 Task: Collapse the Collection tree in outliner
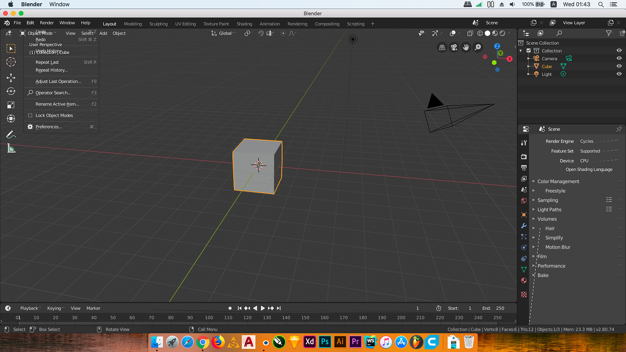[521, 51]
